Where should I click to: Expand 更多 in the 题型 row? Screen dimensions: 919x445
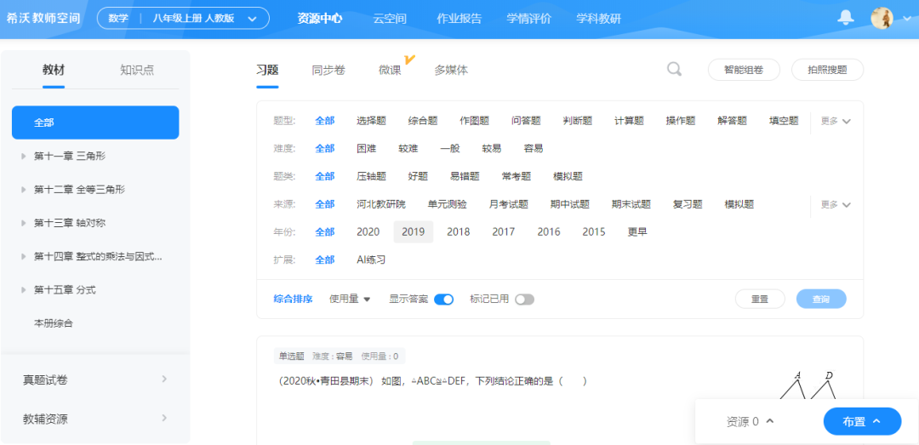[836, 122]
